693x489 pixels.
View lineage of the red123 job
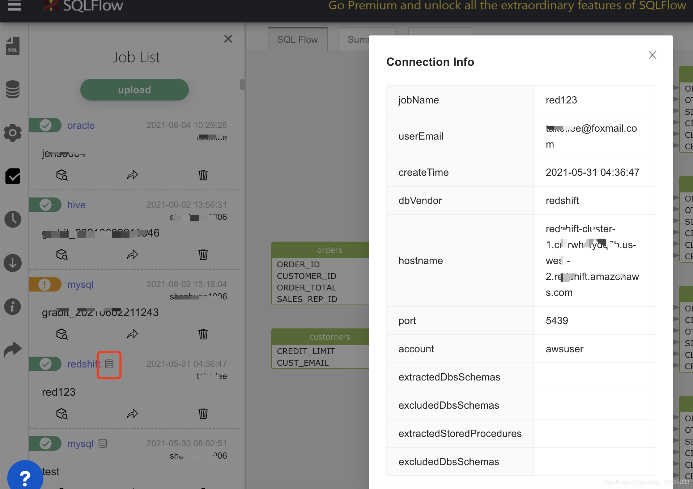62,414
